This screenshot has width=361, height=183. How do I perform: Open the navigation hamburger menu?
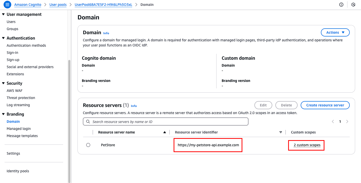(7, 4)
